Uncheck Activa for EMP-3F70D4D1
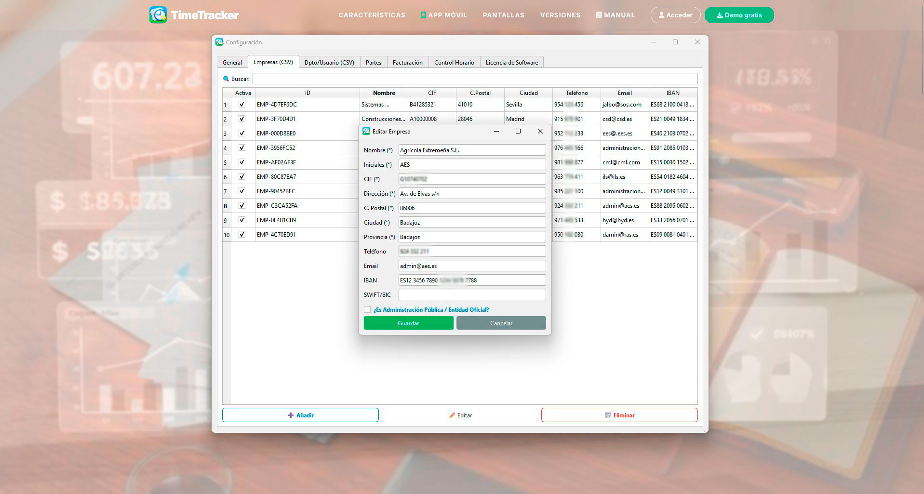This screenshot has width=924, height=494. coord(242,119)
